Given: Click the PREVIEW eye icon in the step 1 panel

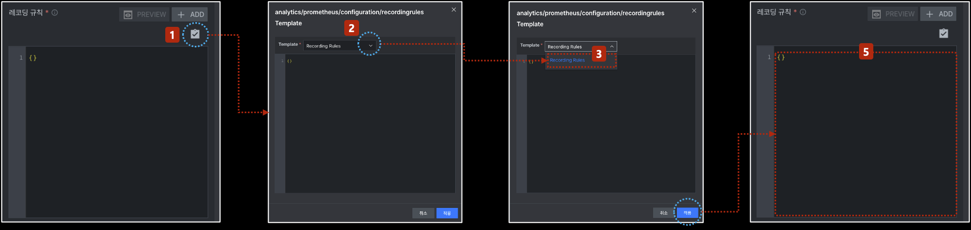Looking at the screenshot, I should tap(128, 15).
